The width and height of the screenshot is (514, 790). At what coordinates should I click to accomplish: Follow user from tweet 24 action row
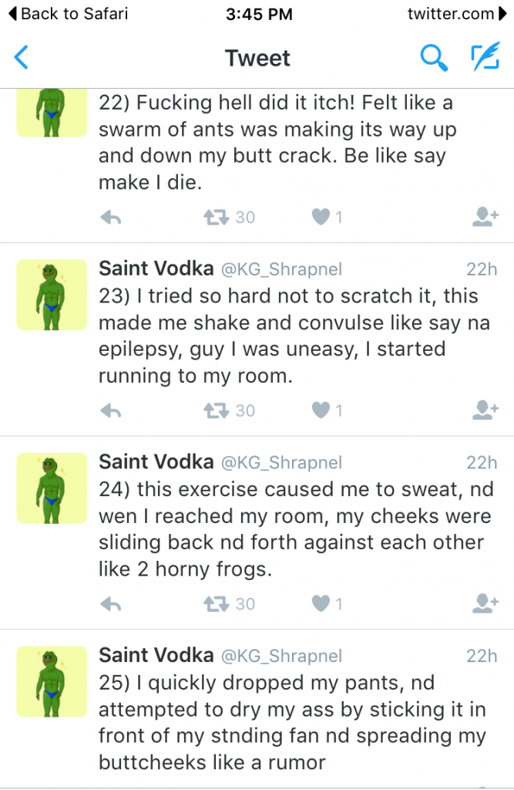coord(484,603)
